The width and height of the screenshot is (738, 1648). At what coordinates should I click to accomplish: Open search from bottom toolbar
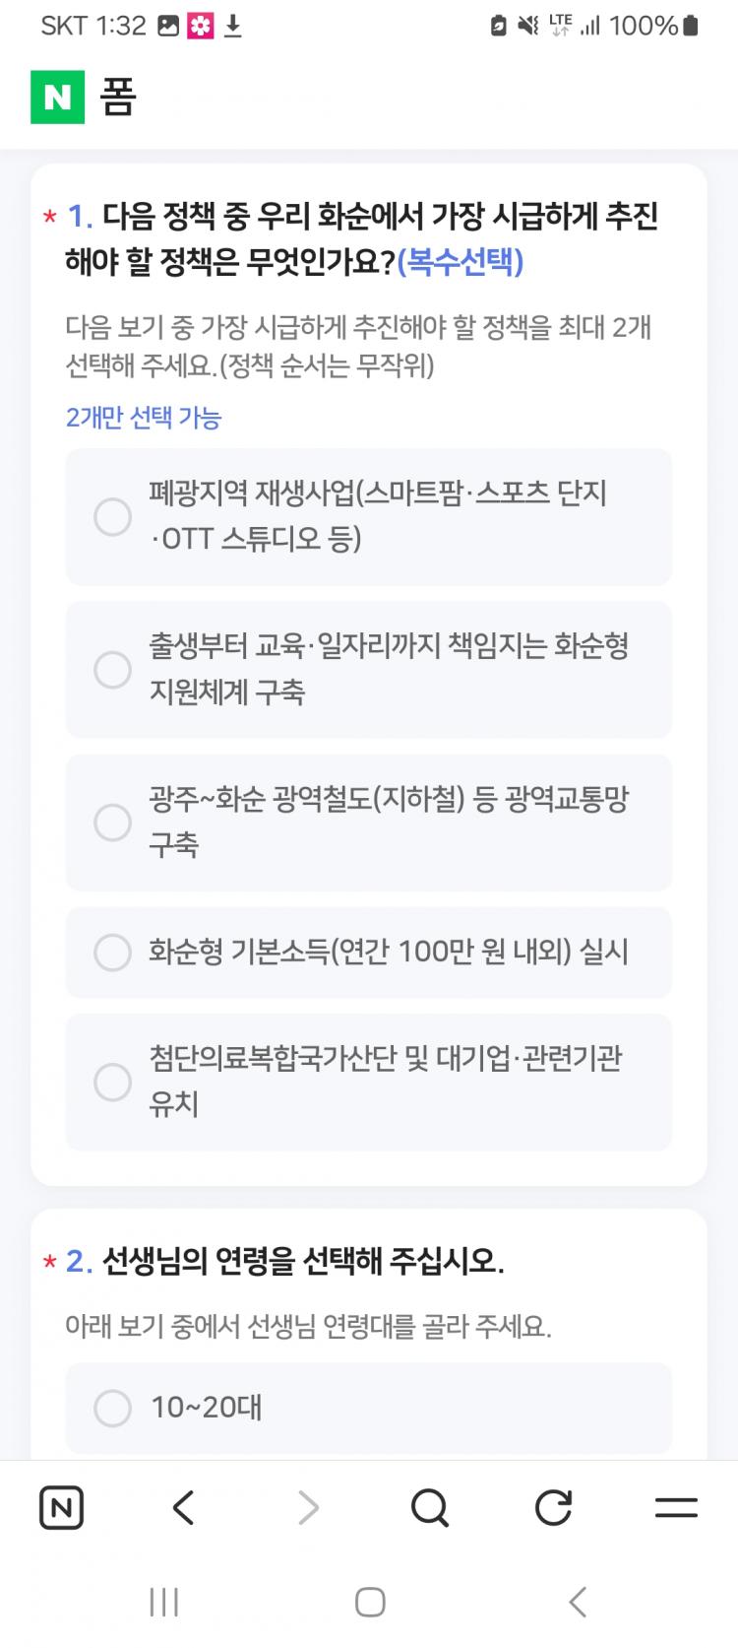430,1507
